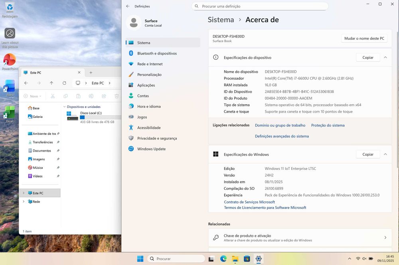
Task: Copy the Windows specifications
Action: coord(368,154)
